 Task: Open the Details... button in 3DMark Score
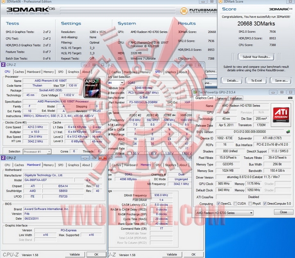pyautogui.click(x=233, y=81)
